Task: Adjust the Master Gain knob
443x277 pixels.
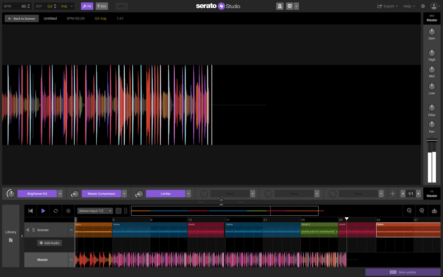Action: 432,31
